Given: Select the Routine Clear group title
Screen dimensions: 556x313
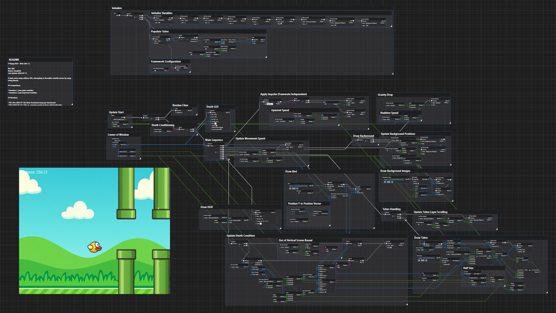Looking at the screenshot, I should (x=180, y=105).
